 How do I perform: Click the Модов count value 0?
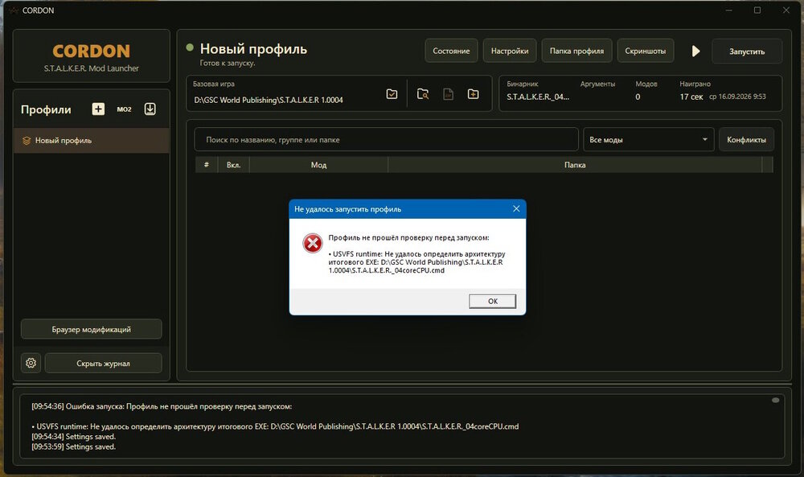coord(638,97)
